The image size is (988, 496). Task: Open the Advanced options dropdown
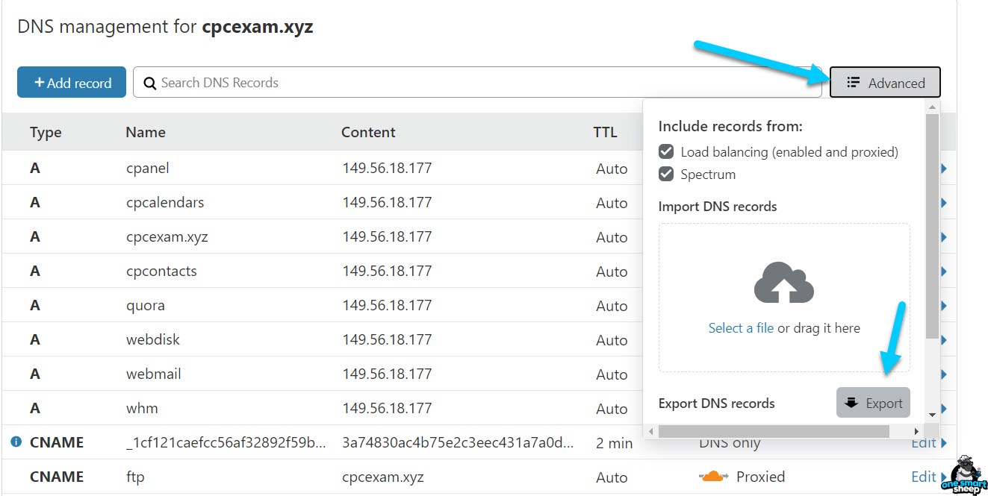coord(885,83)
